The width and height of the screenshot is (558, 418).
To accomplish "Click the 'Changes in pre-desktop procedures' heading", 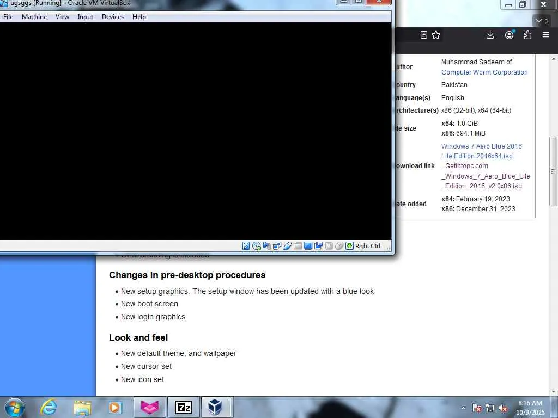I will pos(187,275).
